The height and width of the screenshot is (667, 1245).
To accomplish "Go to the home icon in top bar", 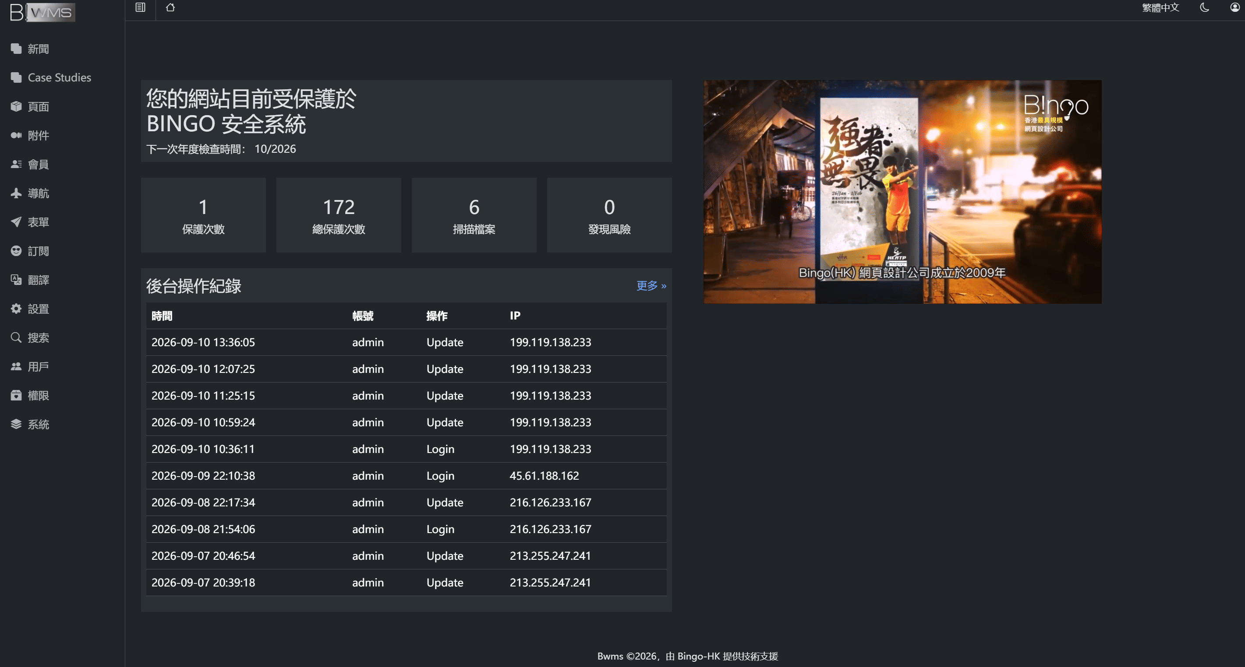I will [170, 7].
